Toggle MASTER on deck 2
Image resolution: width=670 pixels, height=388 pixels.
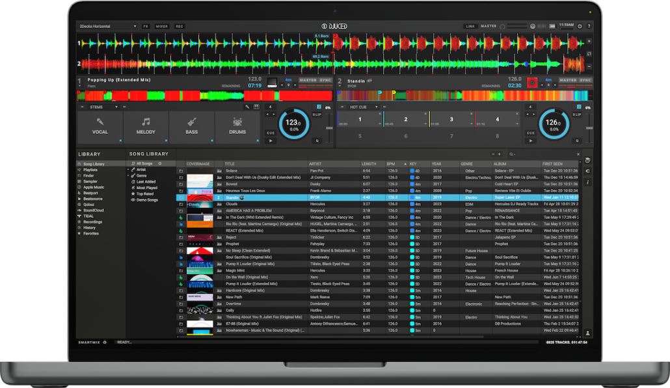(x=568, y=80)
